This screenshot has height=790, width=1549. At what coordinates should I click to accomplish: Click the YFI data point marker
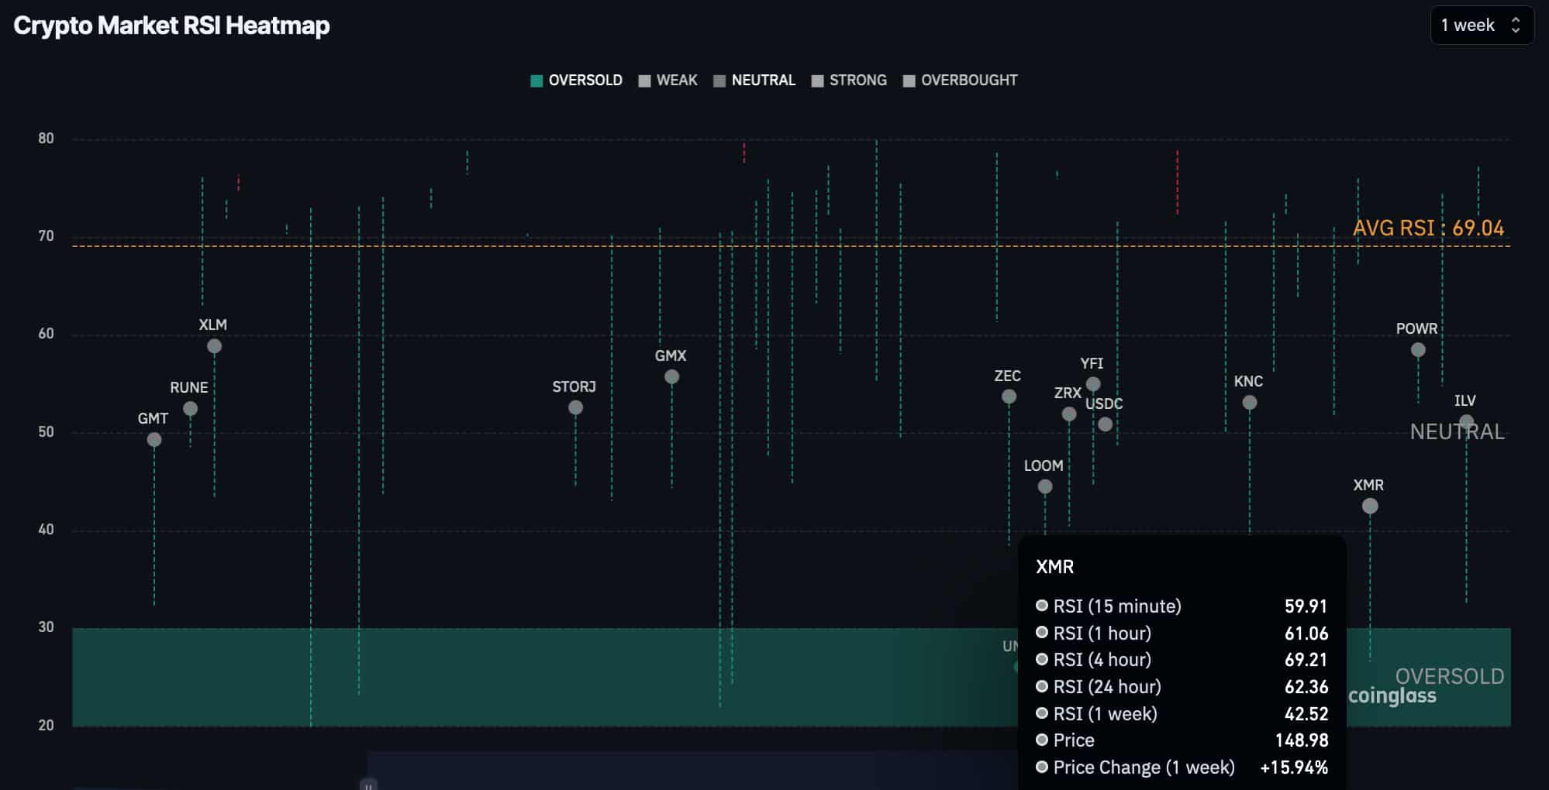pos(1093,384)
